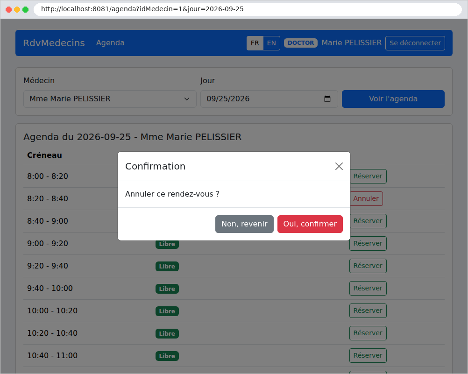Viewport: 468px width, 374px height.
Task: Reserve the 9:40 - 10:00 slot
Action: 368,288
